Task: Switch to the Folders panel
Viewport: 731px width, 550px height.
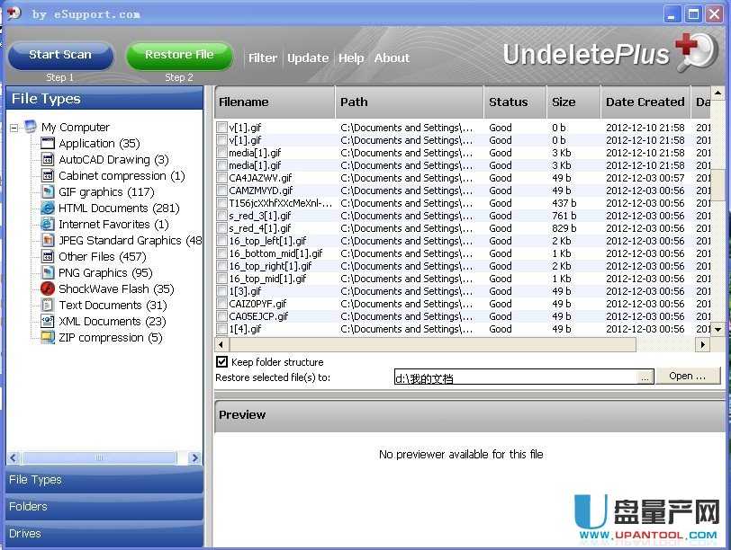Action: (104, 507)
